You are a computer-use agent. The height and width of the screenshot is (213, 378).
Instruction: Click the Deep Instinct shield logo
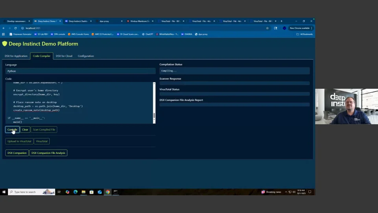point(5,44)
